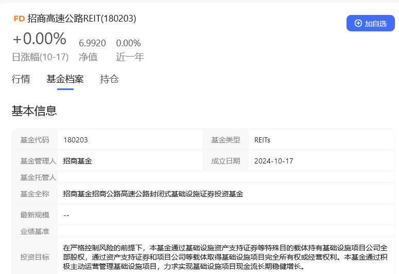
Task: Click the 净值 label
Action: click(x=88, y=57)
